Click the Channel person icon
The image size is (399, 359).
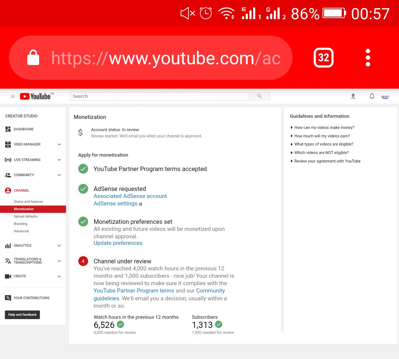click(x=8, y=190)
